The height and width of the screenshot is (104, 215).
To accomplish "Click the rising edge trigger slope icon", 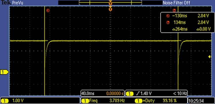I will 138,93.
